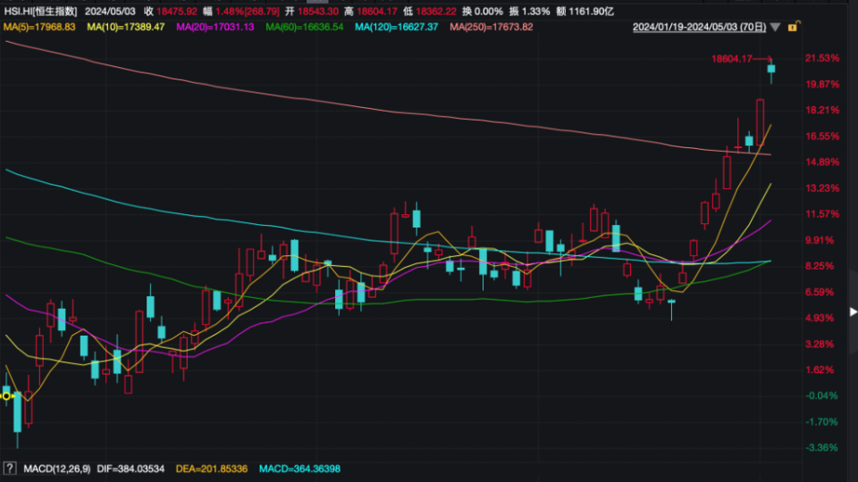Select the MA(120)=16627.37 indicator label
Image resolution: width=858 pixels, height=482 pixels.
pos(397,27)
